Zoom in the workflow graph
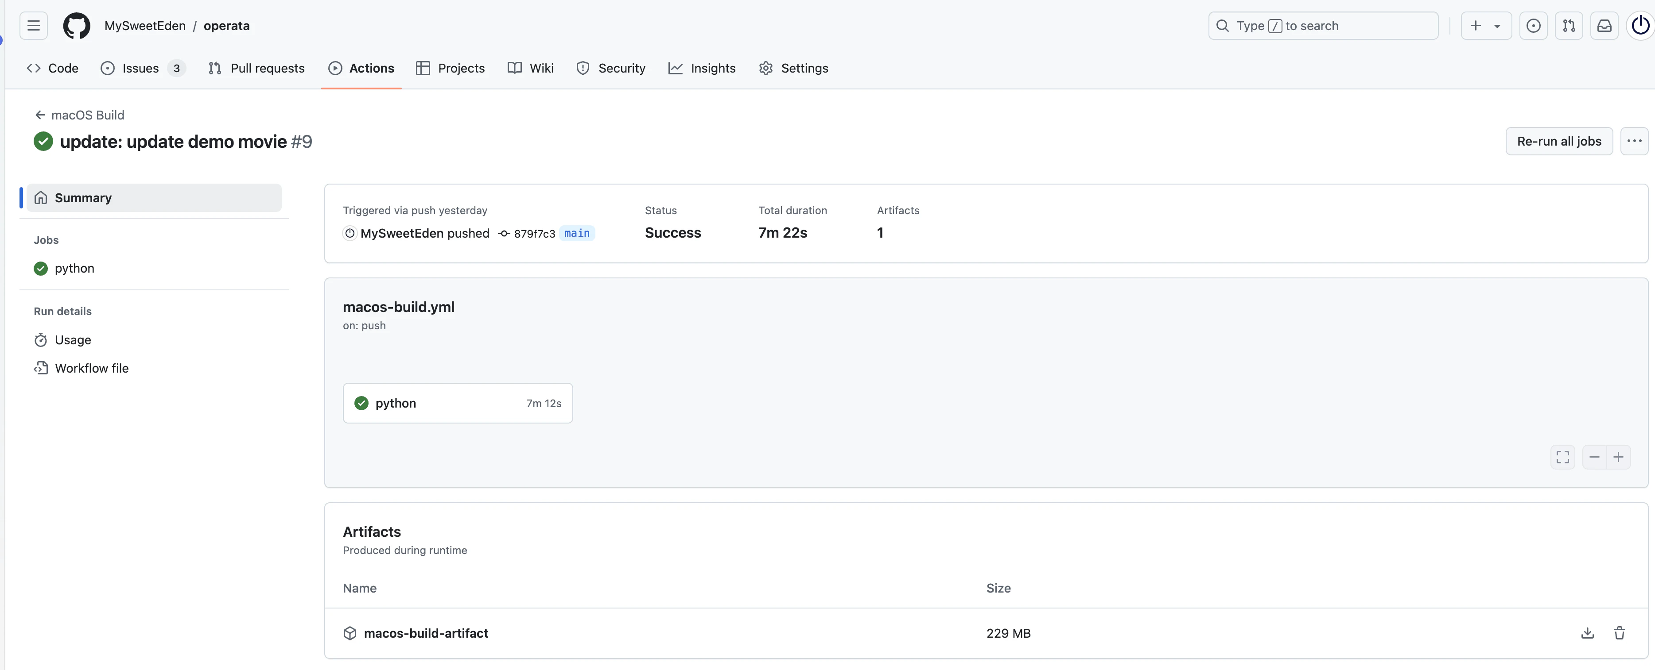This screenshot has height=670, width=1655. pos(1618,457)
